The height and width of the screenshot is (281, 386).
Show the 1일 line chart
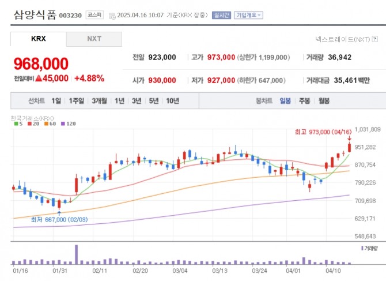(x=56, y=101)
